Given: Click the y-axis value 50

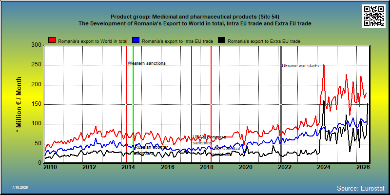Looking at the screenshot, I should 38,143.
